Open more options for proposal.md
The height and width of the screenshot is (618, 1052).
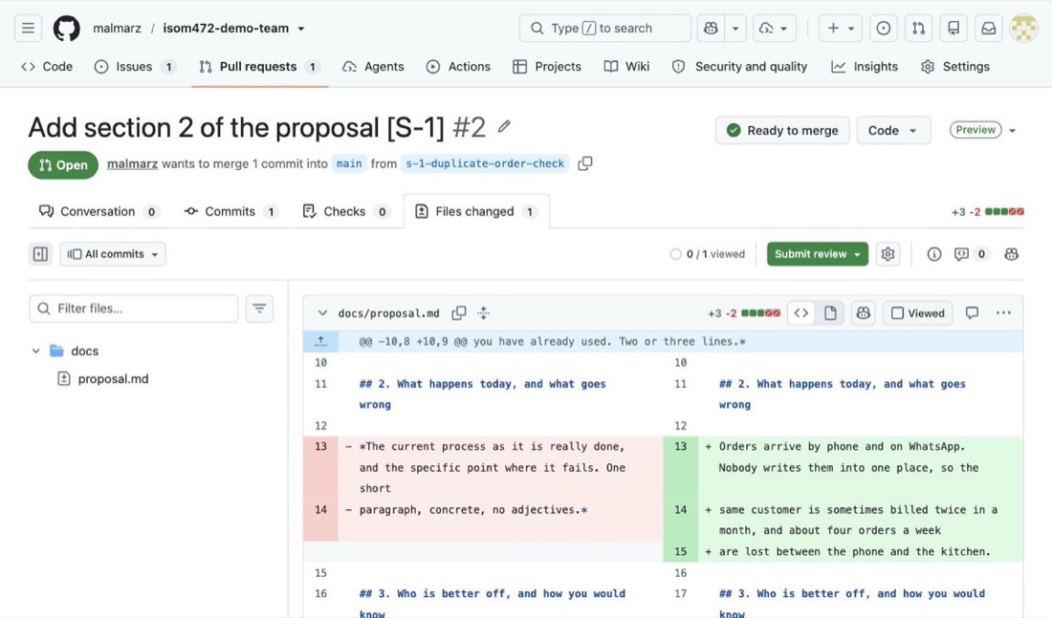pos(1003,313)
